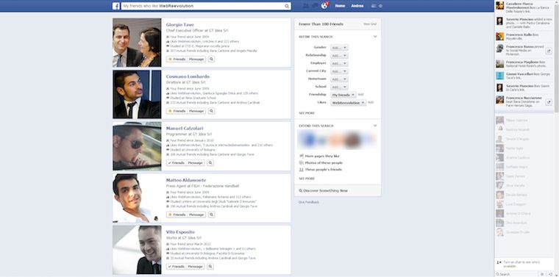Image resolution: width=559 pixels, height=277 pixels.
Task: Click share icon on Francesca Rucciarone ticker story
Action: [x=549, y=101]
